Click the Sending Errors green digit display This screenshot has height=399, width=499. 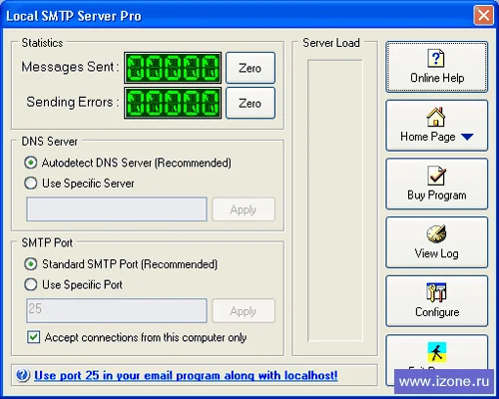[173, 103]
